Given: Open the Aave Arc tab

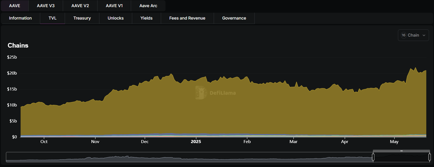Looking at the screenshot, I should coord(148,6).
